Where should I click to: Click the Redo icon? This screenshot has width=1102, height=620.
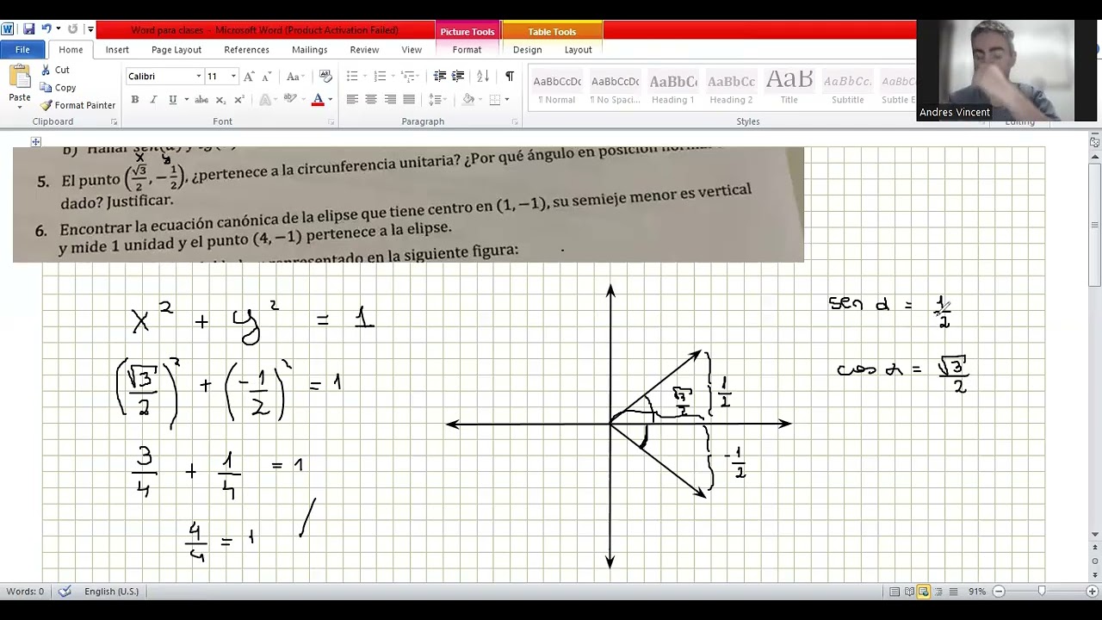72,29
